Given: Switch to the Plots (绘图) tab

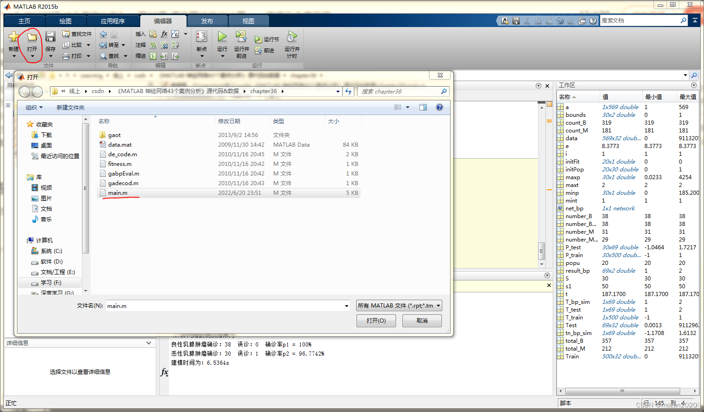Looking at the screenshot, I should coord(66,21).
